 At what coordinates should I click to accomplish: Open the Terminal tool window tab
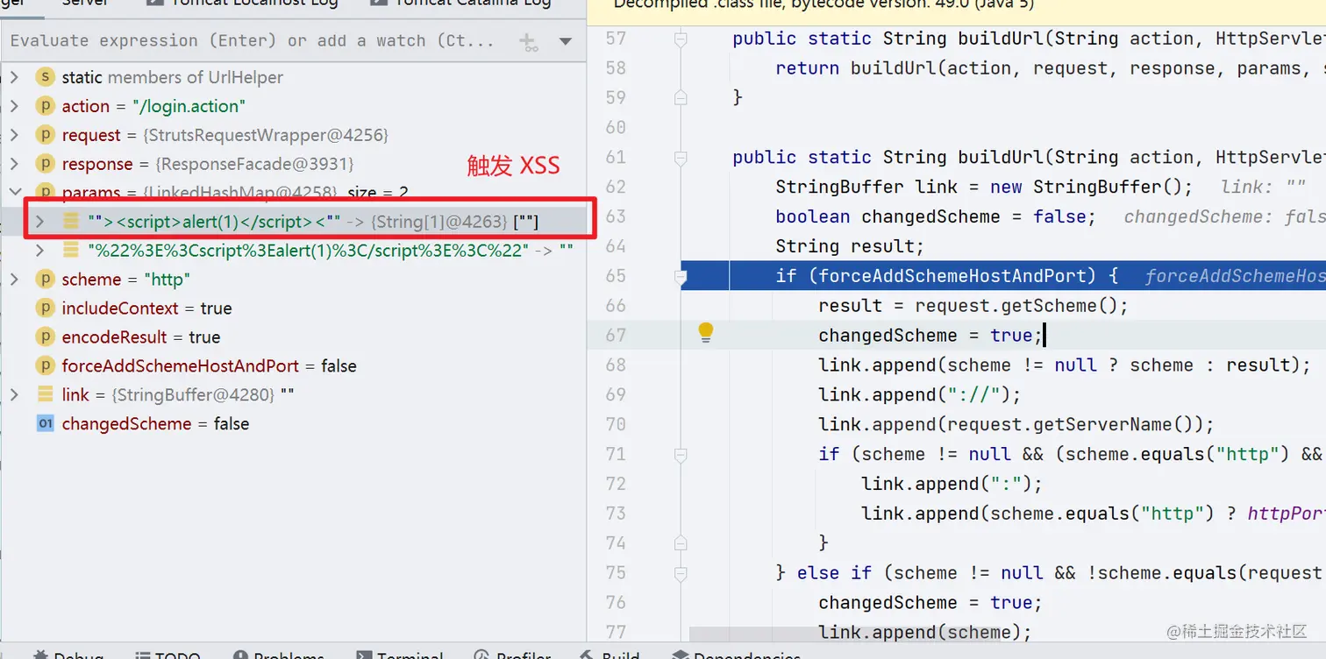coord(399,654)
